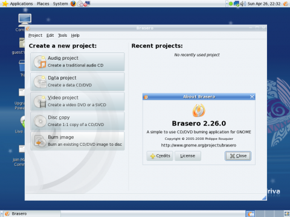The width and height of the screenshot is (290, 217).
Task: Click the desktop Computer icon
Action: click(x=25, y=20)
